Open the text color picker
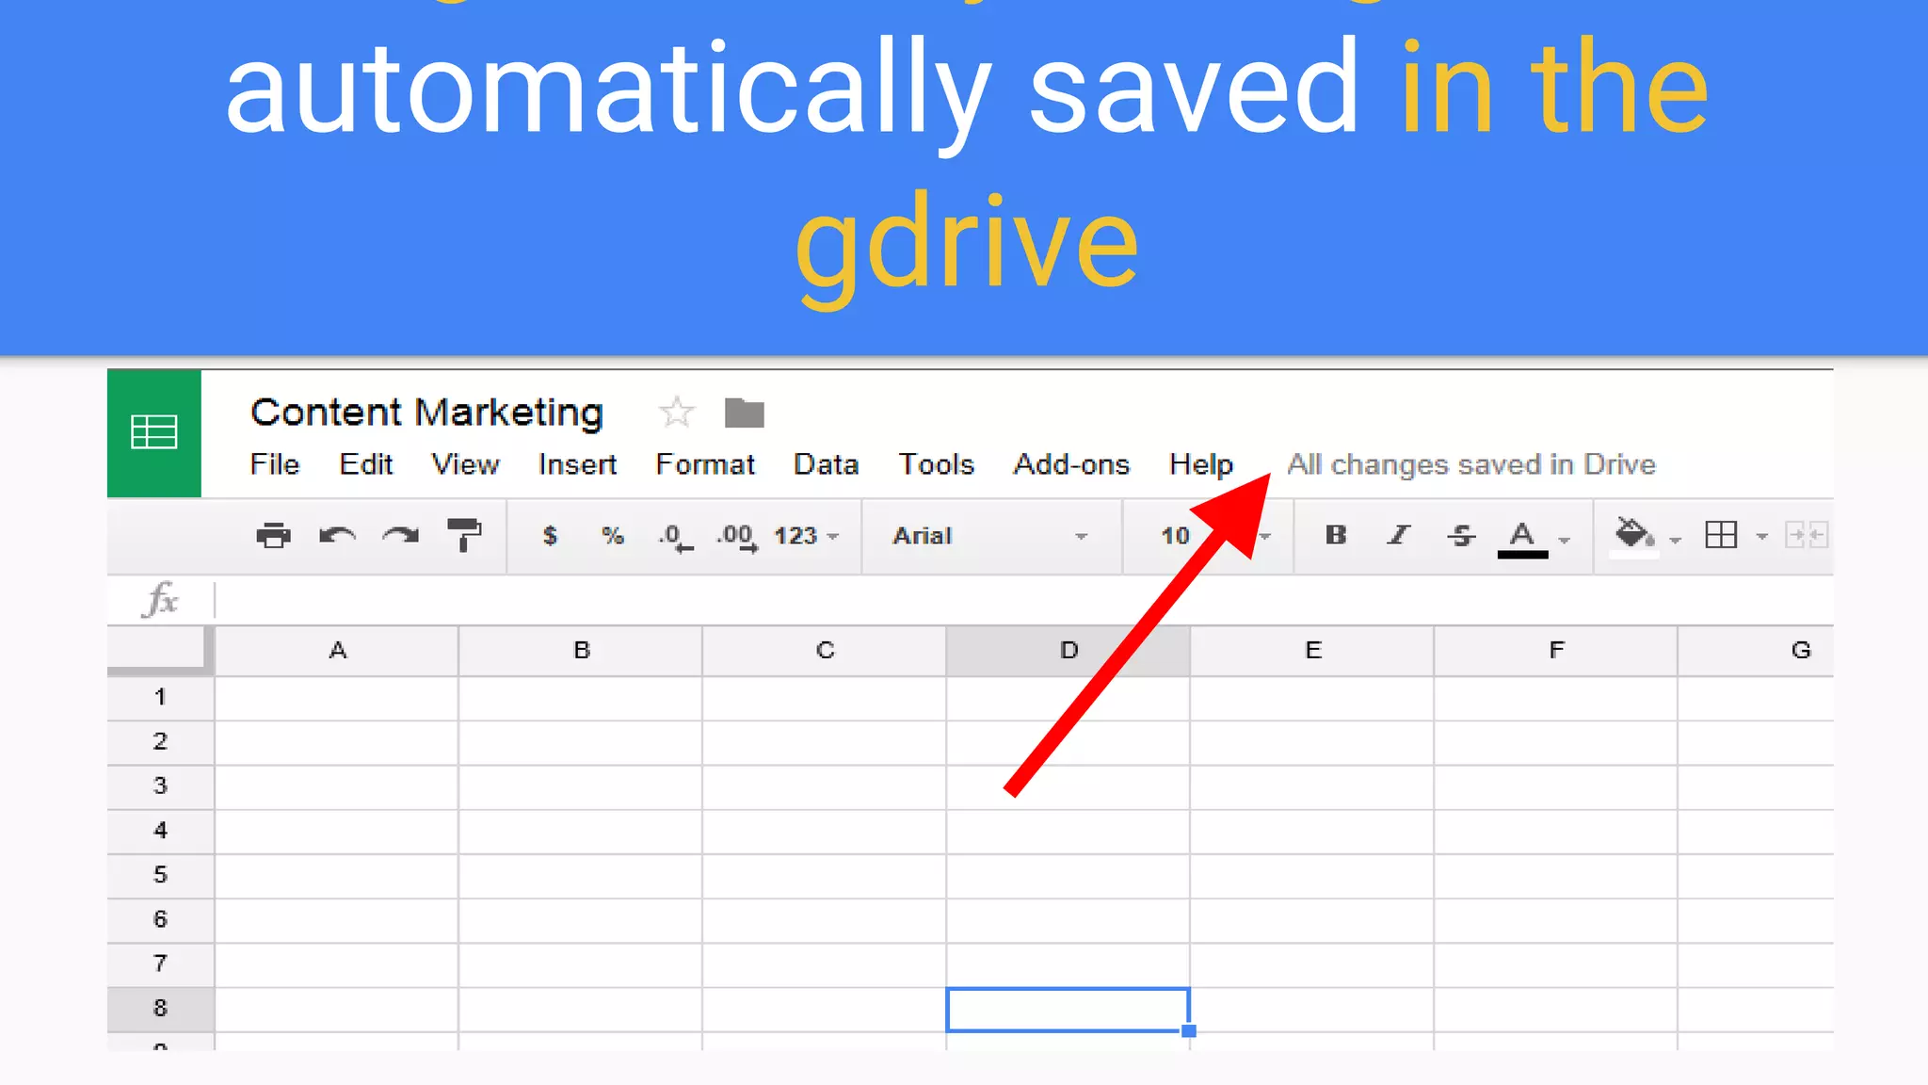Image resolution: width=1928 pixels, height=1085 pixels. [1522, 538]
